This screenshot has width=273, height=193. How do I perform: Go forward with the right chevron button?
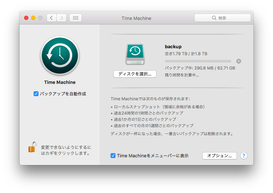click(62, 18)
